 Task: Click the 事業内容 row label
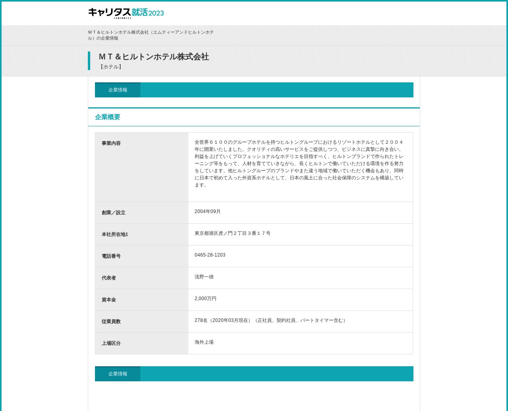click(111, 143)
